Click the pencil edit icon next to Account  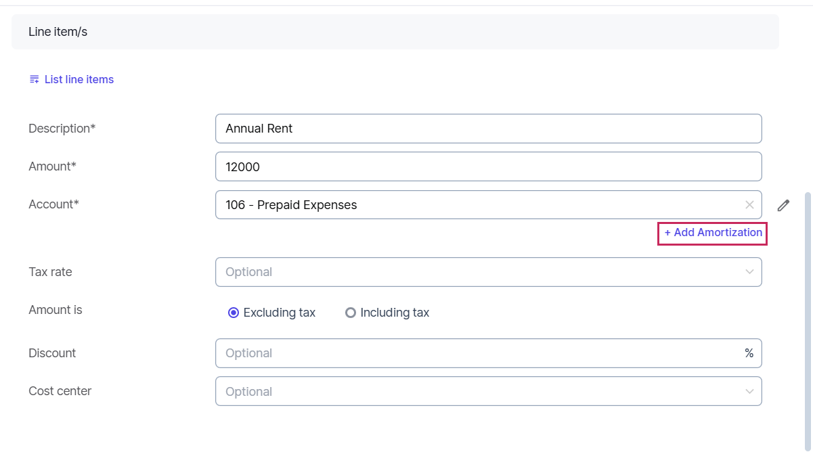pos(783,206)
